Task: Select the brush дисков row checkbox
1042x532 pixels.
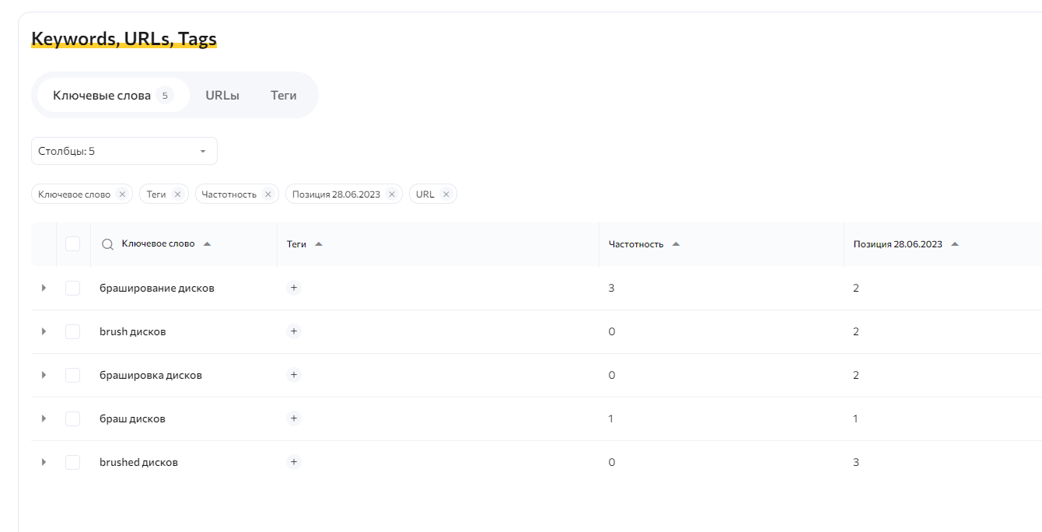Action: click(x=72, y=331)
